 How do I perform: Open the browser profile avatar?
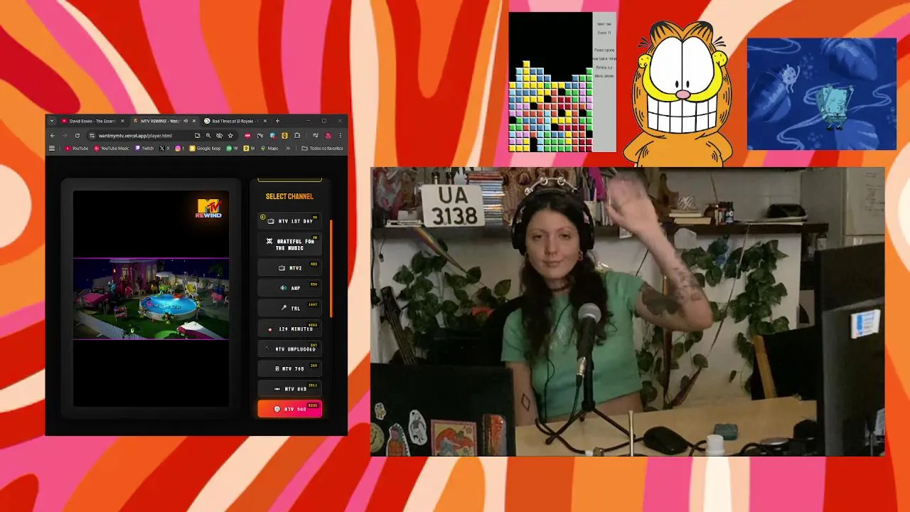click(328, 136)
